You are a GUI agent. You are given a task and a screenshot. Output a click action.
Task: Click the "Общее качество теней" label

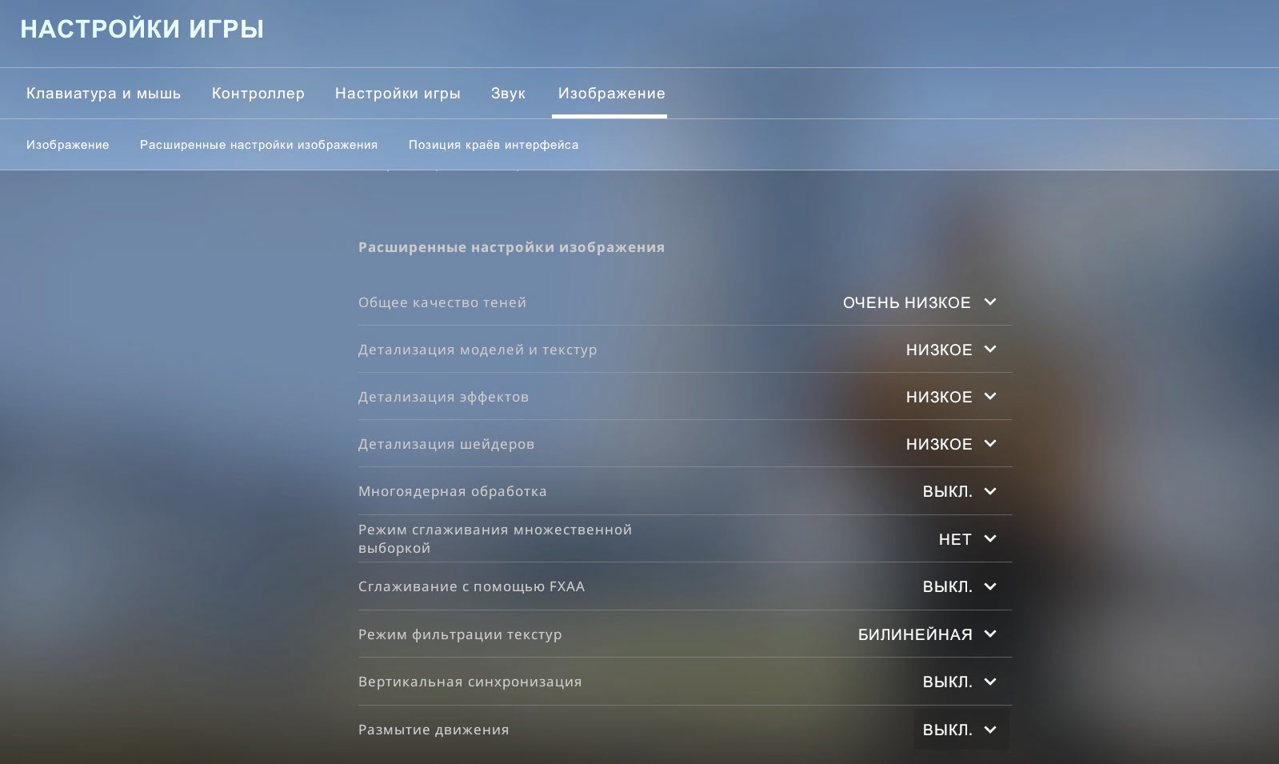(x=442, y=302)
